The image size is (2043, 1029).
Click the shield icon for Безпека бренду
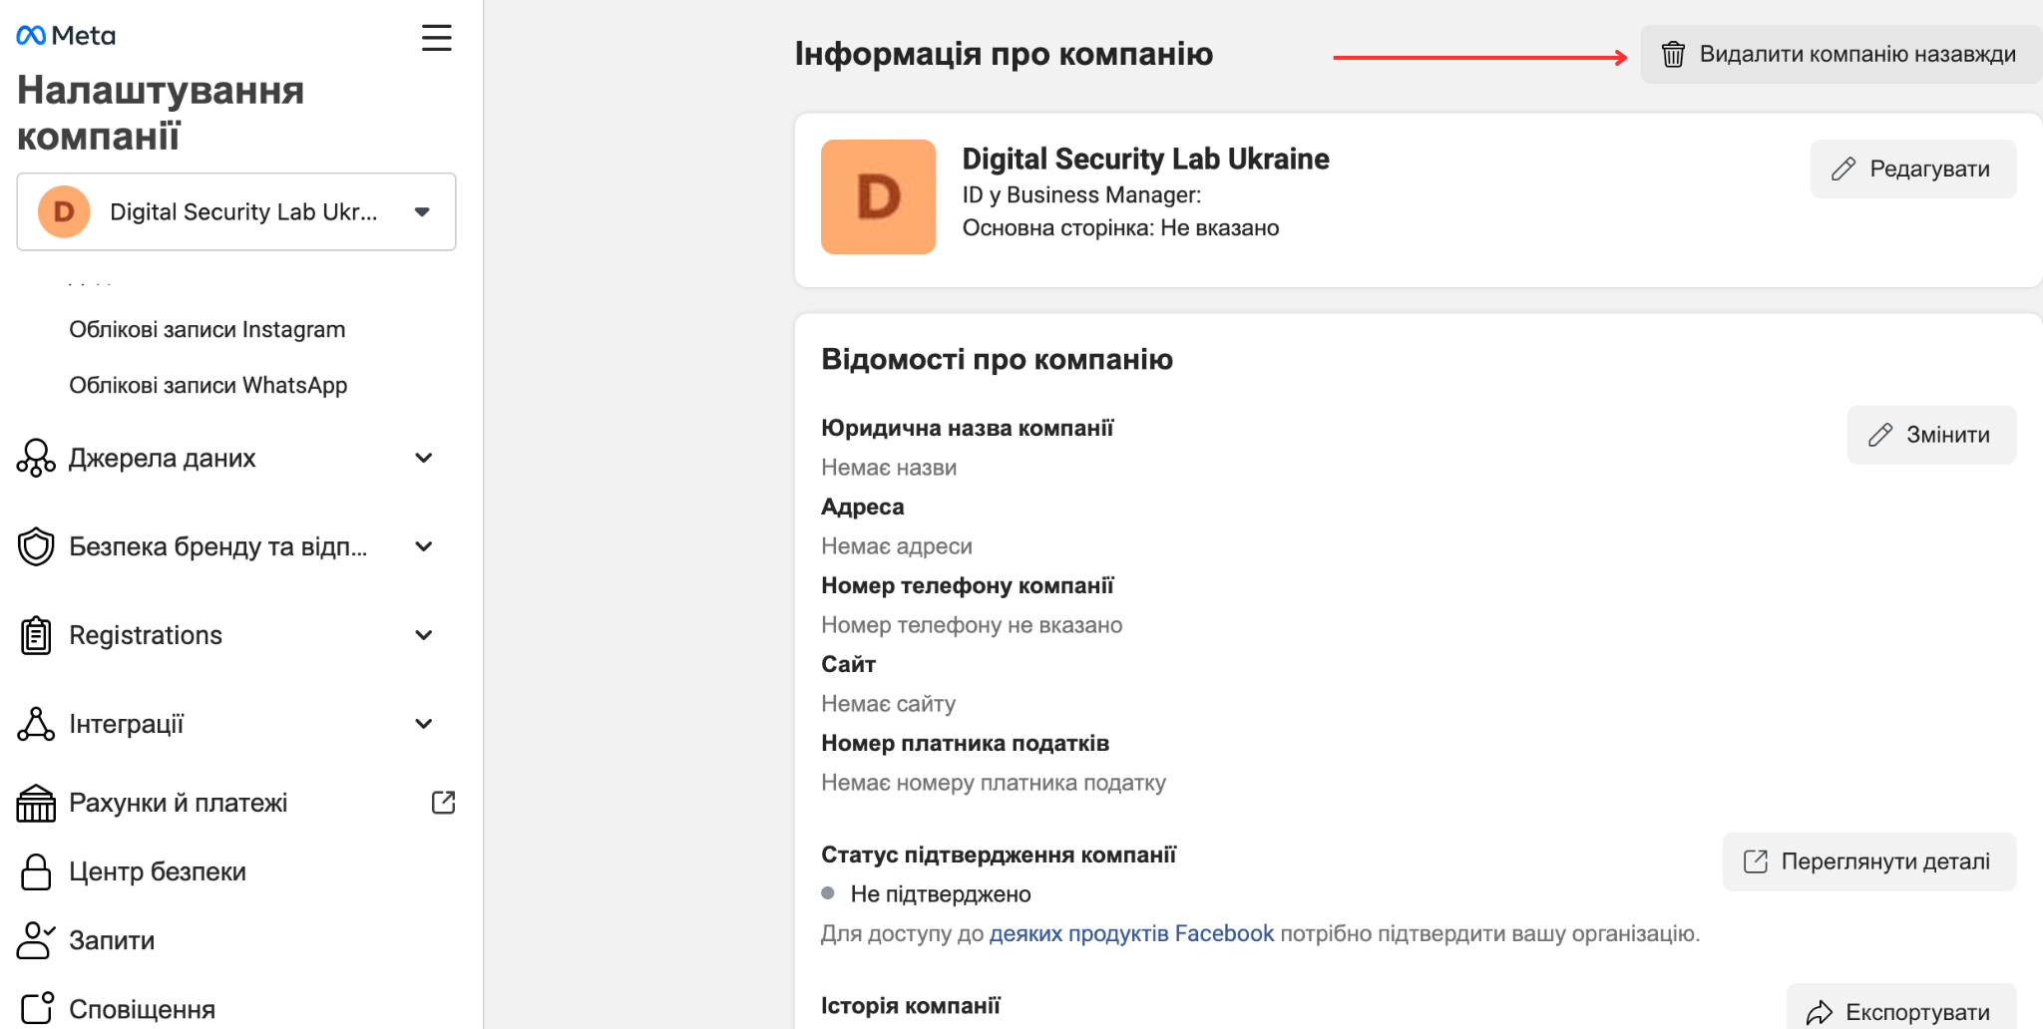[36, 546]
